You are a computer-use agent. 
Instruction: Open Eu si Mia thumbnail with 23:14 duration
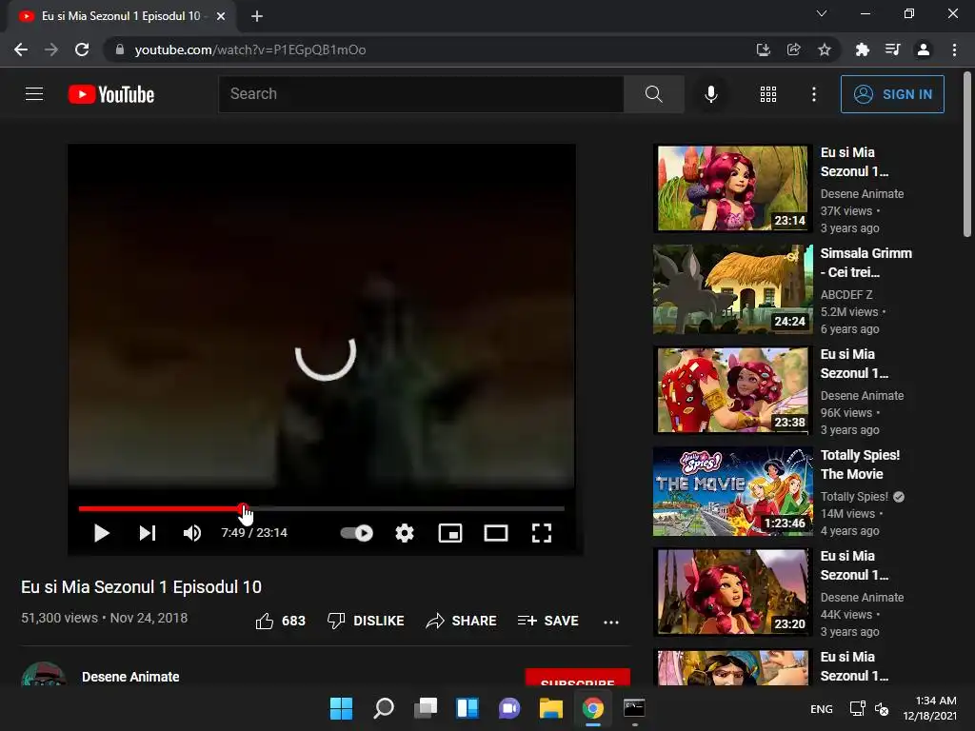pyautogui.click(x=732, y=188)
